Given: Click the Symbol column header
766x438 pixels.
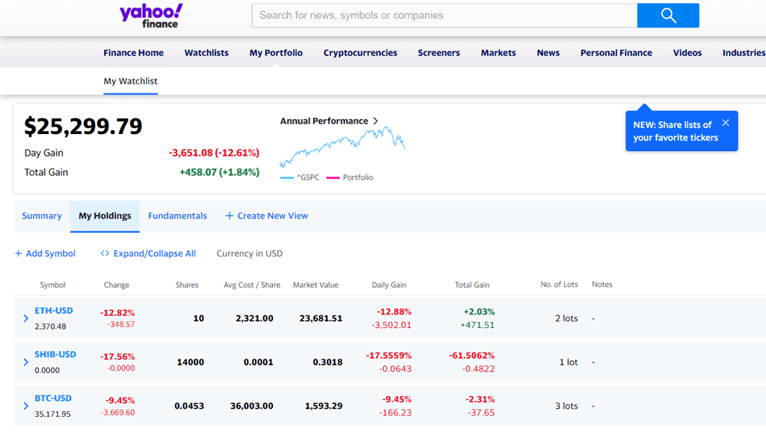Looking at the screenshot, I should (x=53, y=285).
